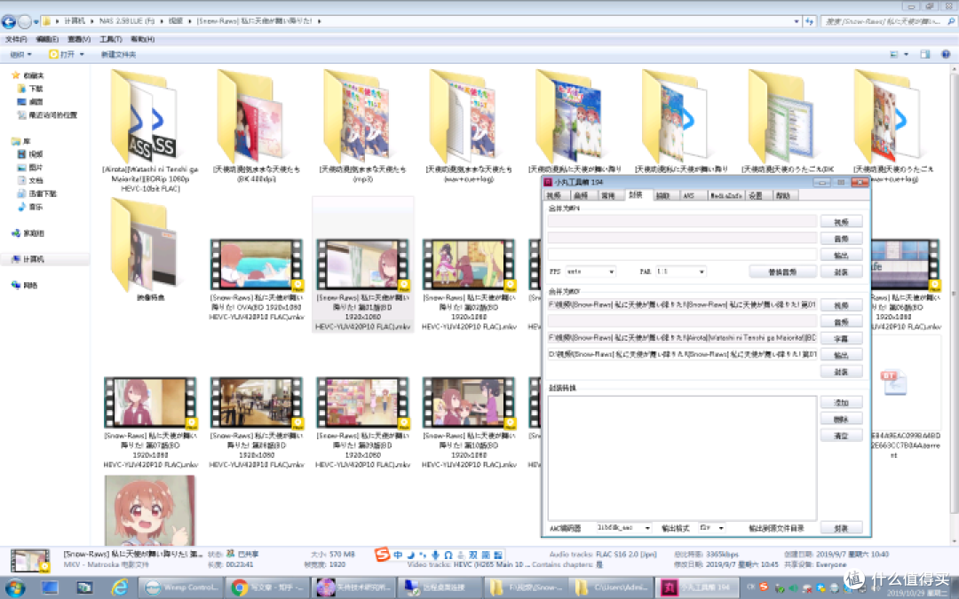Image resolution: width=959 pixels, height=599 pixels.
Task: Expand the view options dropdown arrow
Action: click(x=907, y=54)
